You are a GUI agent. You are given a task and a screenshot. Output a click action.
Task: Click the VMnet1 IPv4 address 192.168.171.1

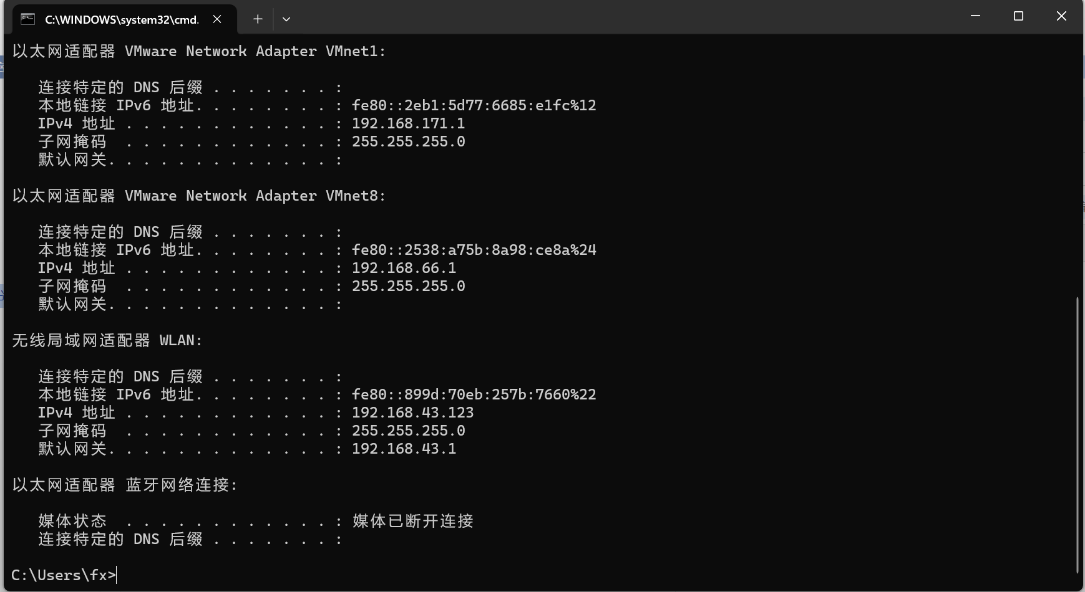408,123
